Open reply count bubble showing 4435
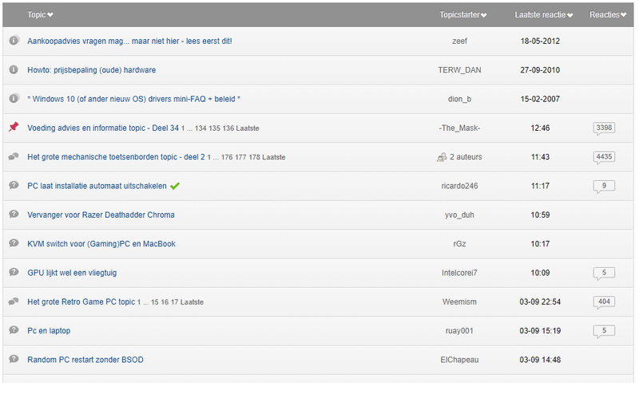The height and width of the screenshot is (394, 639). pos(604,157)
